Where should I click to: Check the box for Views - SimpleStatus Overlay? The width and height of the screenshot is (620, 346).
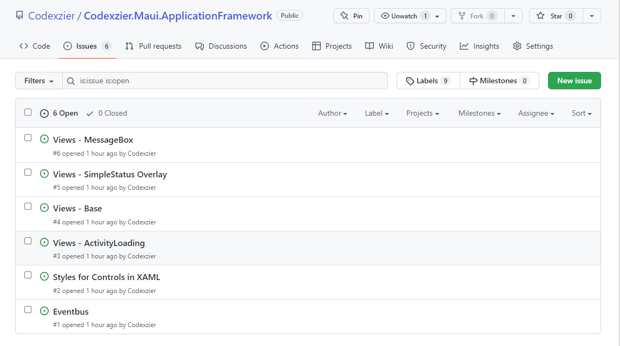[28, 172]
